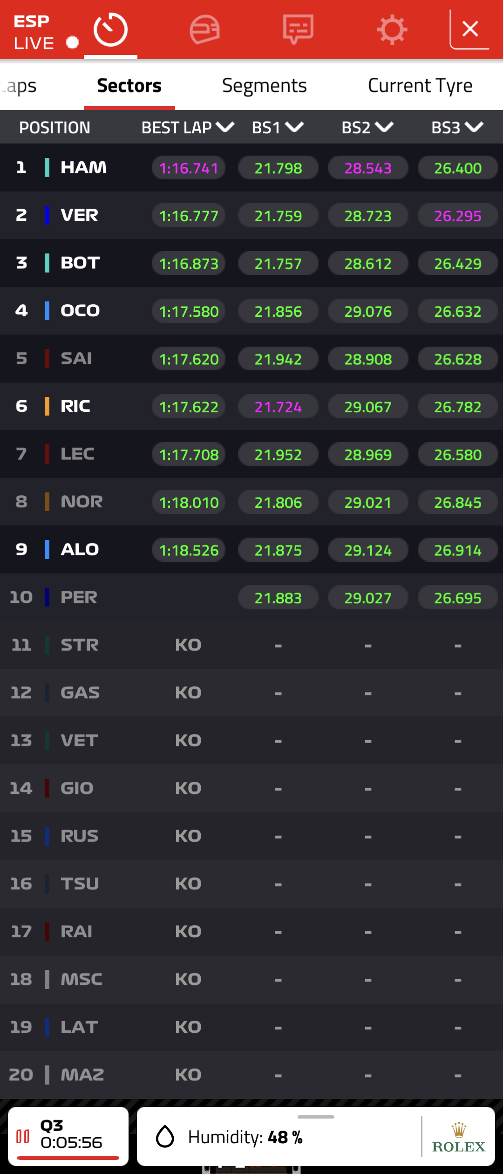Tap the Rolex logo
Viewport: 503px width, 1174px height.
coord(459,1137)
